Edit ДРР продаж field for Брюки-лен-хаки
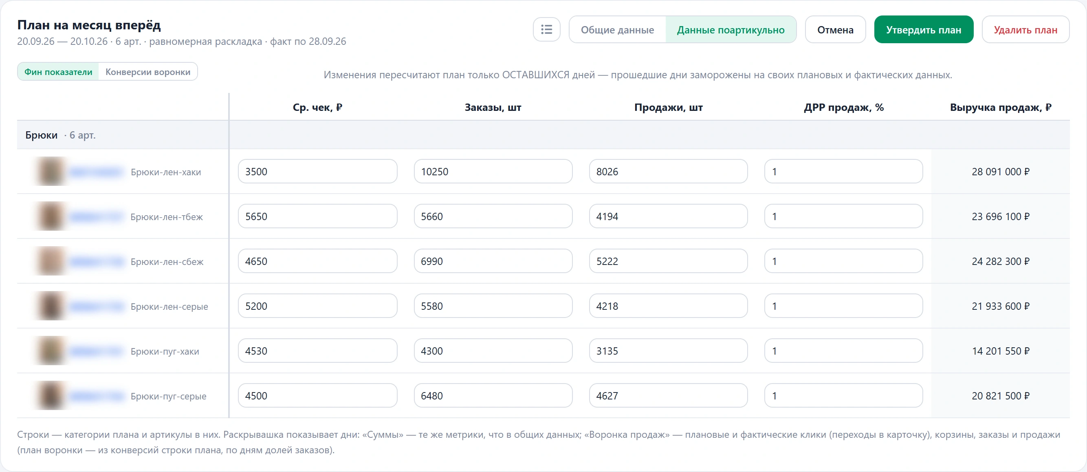This screenshot has height=472, width=1087. pos(843,172)
